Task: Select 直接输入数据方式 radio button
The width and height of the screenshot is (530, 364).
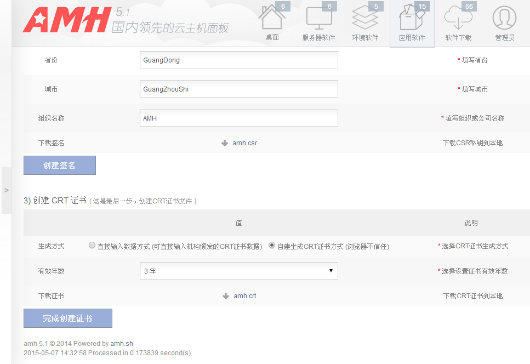Action: tap(92, 246)
